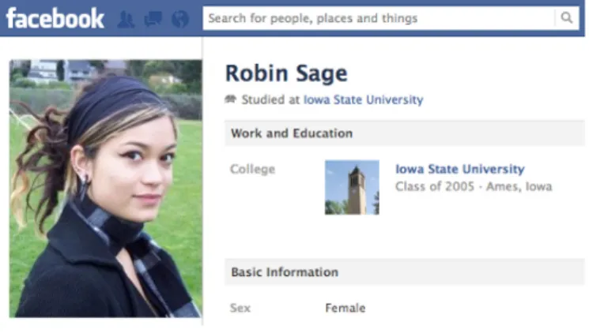Open Iowa State University link in College row
Image resolution: width=589 pixels, height=333 pixels.
click(x=460, y=169)
